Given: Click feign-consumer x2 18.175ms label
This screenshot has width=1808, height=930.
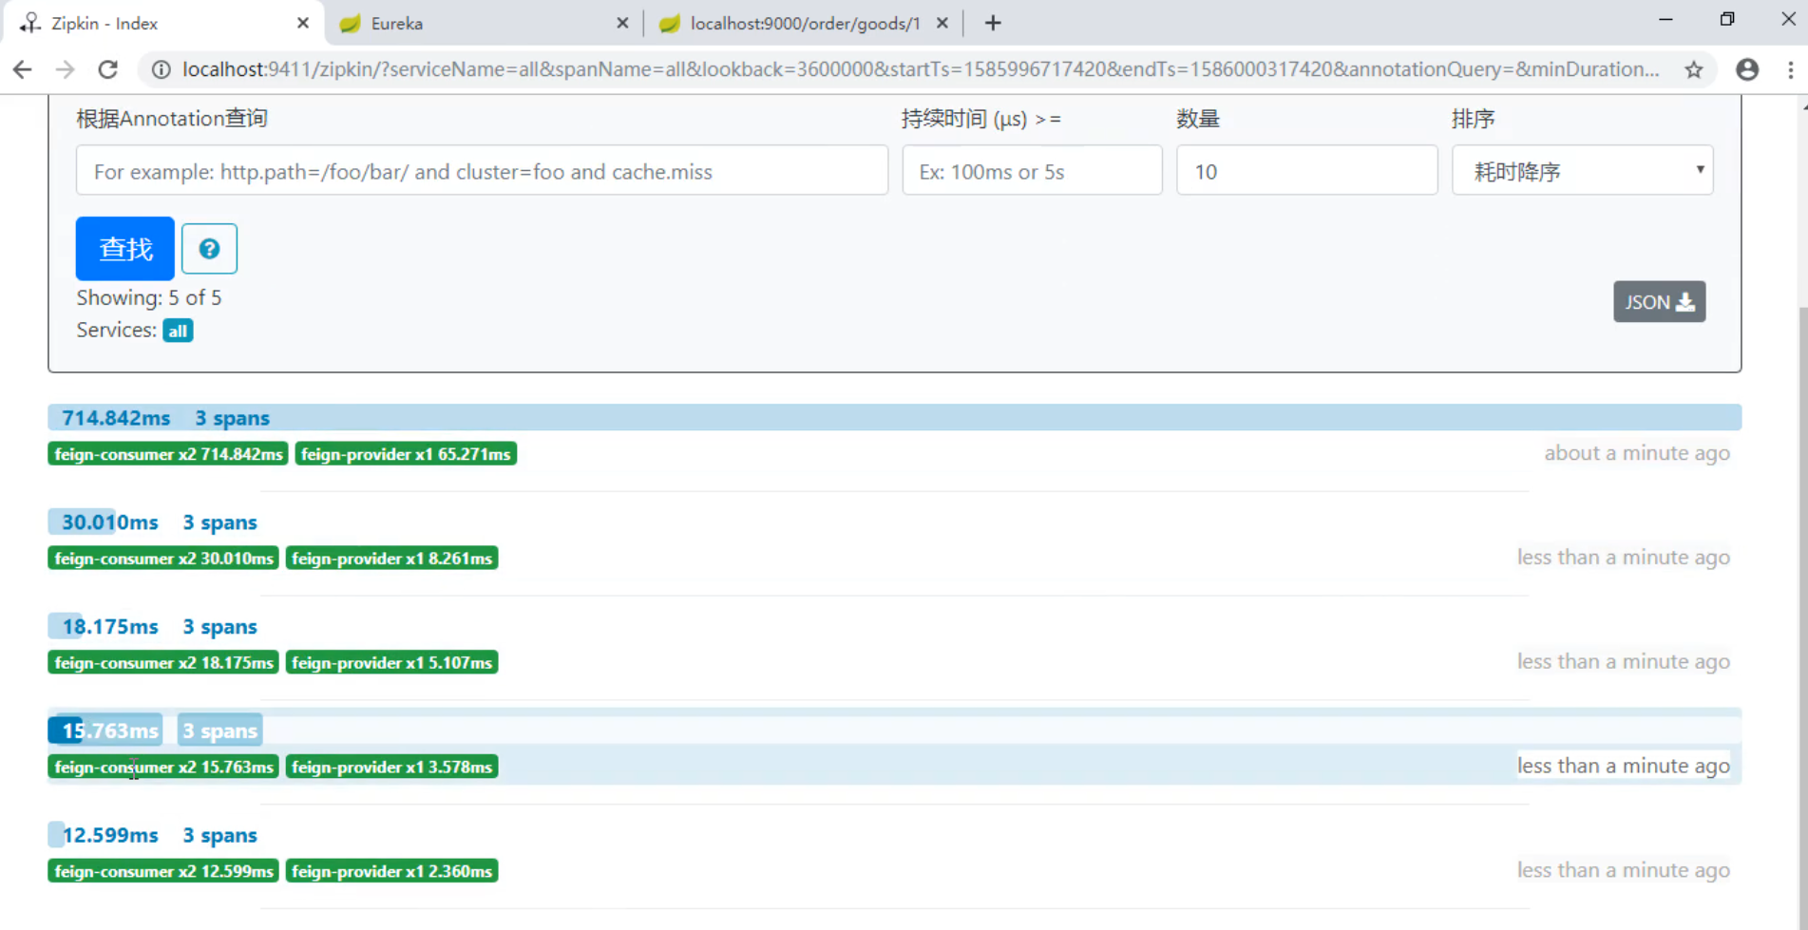Looking at the screenshot, I should pyautogui.click(x=163, y=663).
